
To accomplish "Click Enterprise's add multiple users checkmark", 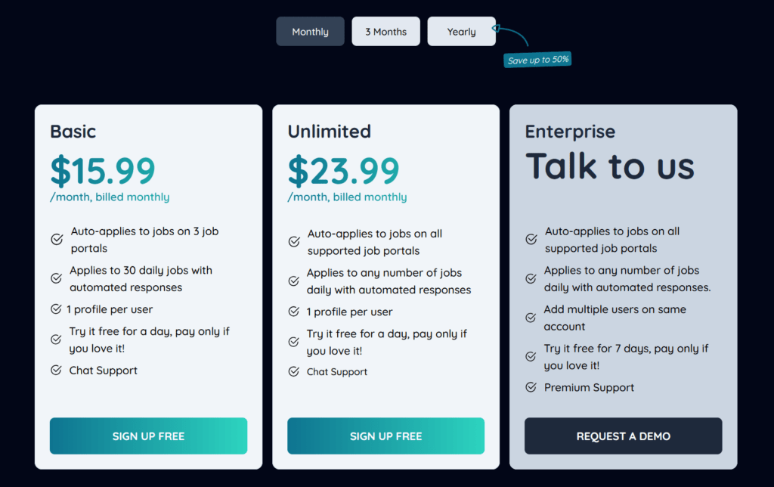I will [x=531, y=318].
